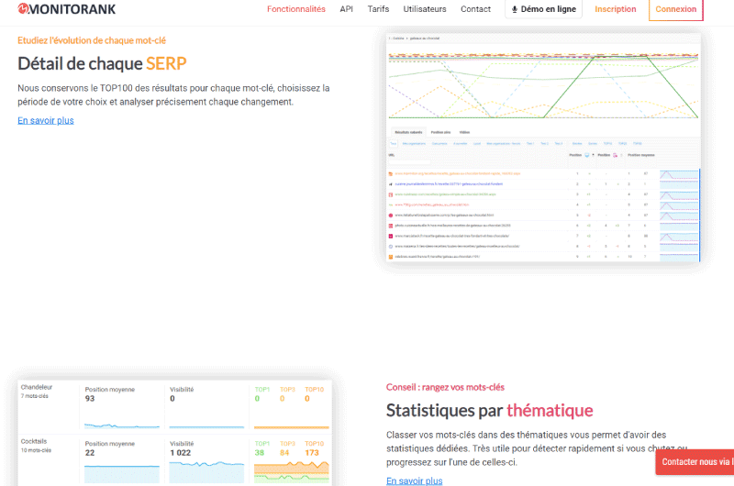Click text Etudiez l'évolution de chaque mot-clé
Viewport: 734px width, 486px height.
(92, 40)
